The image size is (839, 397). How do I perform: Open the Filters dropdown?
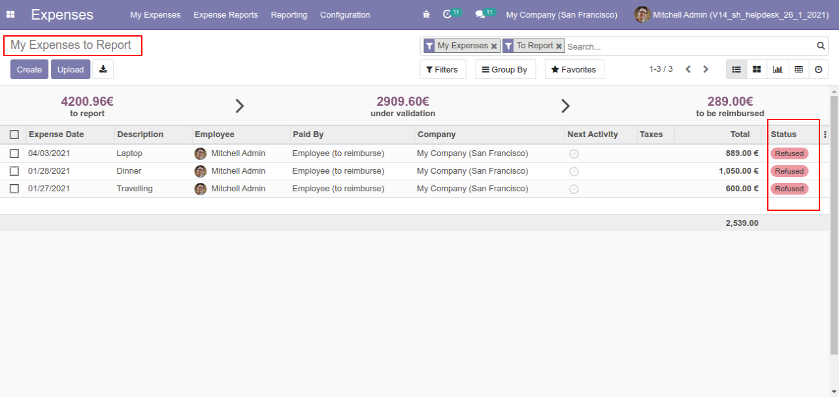point(442,69)
